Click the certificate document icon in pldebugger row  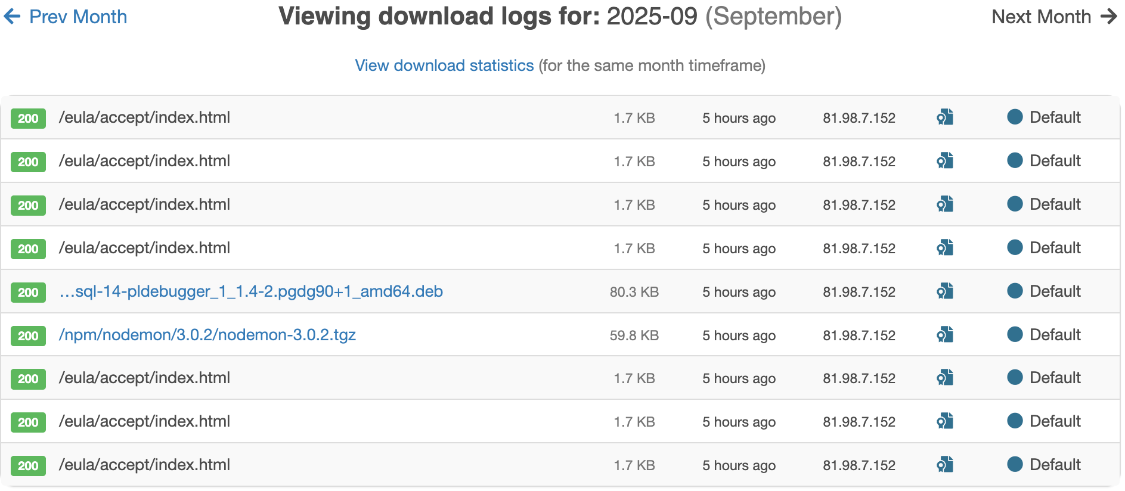point(945,291)
